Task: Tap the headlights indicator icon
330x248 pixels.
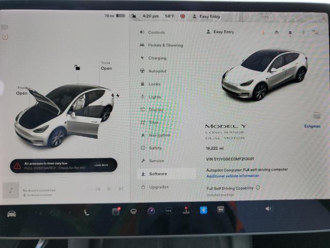Action: 5,27
